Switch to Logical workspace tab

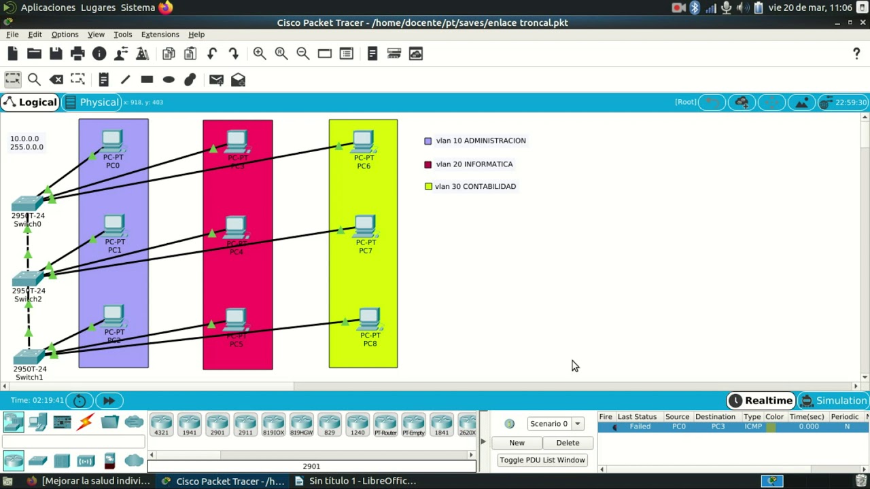30,102
